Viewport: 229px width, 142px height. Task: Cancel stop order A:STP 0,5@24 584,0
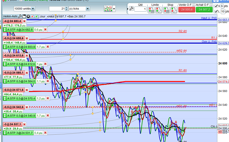[48, 81]
